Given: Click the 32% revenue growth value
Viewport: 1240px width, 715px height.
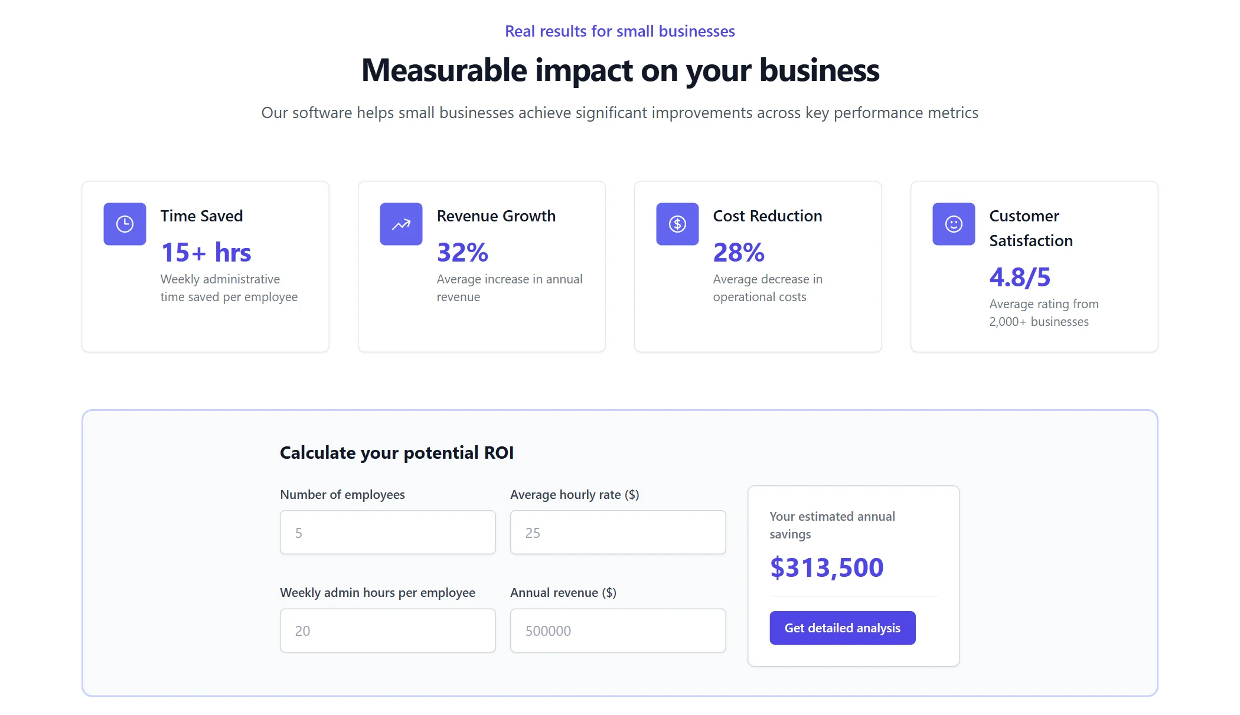Looking at the screenshot, I should (x=462, y=253).
